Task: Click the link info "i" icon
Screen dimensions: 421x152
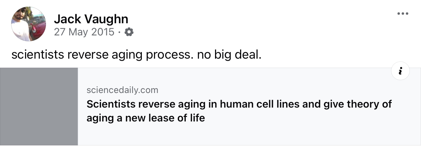Action: (400, 71)
